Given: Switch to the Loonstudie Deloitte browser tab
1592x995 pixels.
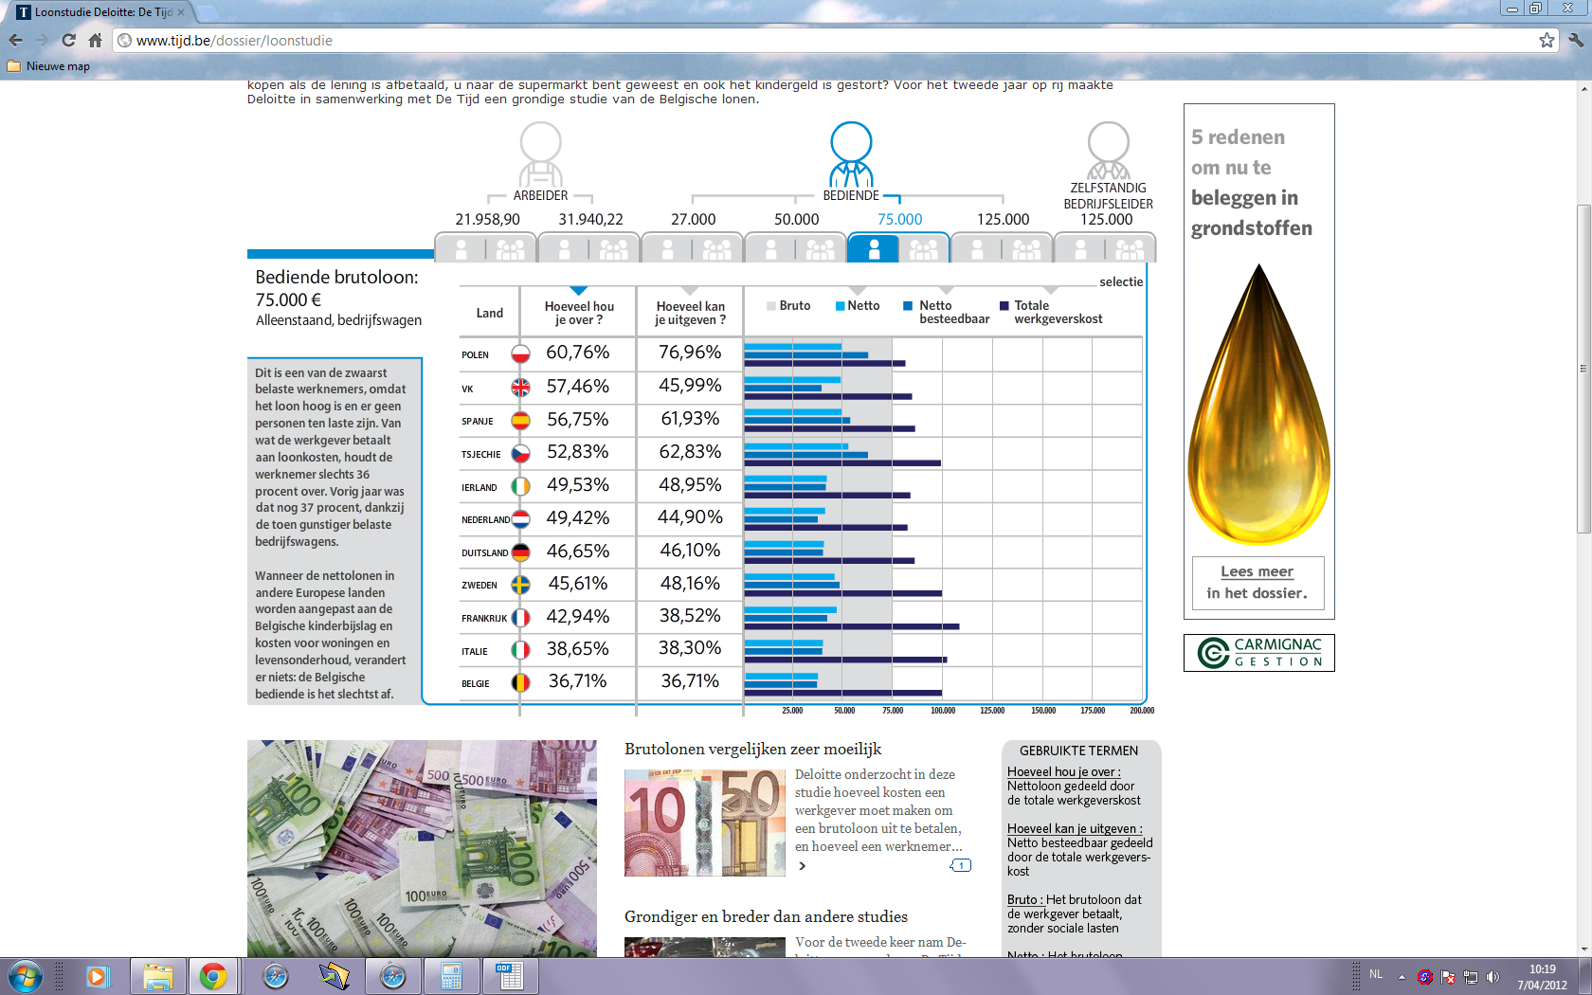Looking at the screenshot, I should pos(99,12).
